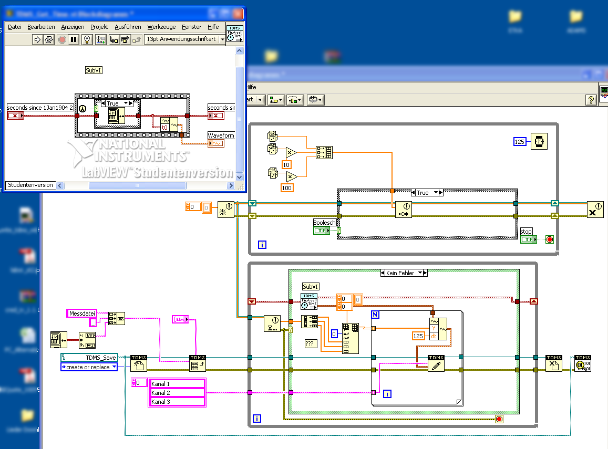Click upper loop's red stop condition terminal
Viewport: 608px width, 449px height.
[x=550, y=239]
